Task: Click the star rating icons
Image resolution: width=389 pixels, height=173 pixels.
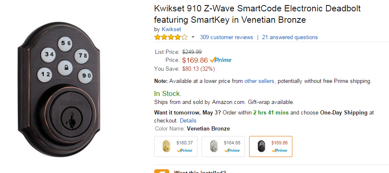Action: [171, 37]
